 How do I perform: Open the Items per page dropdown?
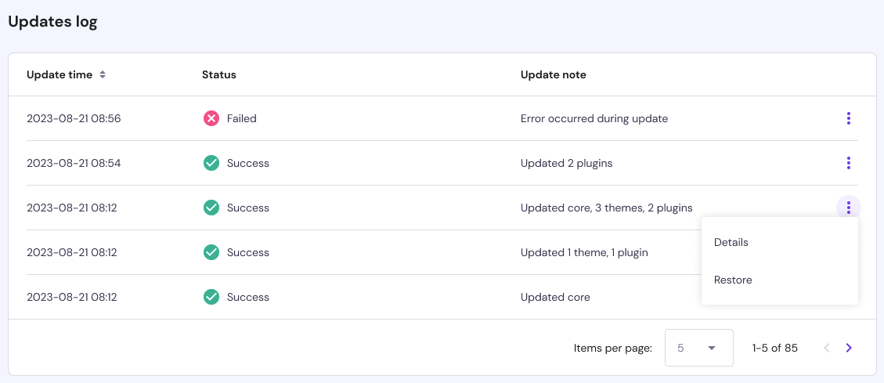click(x=698, y=348)
